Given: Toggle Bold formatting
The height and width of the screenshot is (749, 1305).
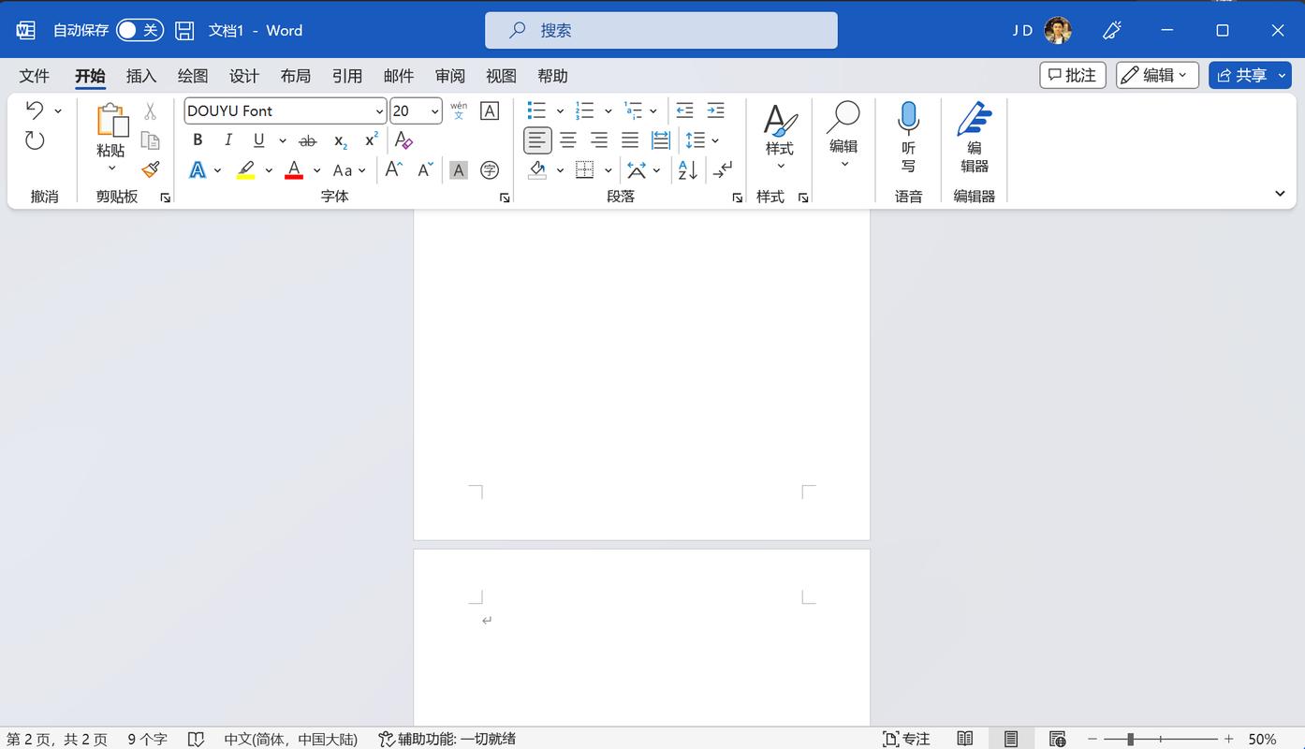Looking at the screenshot, I should point(198,140).
